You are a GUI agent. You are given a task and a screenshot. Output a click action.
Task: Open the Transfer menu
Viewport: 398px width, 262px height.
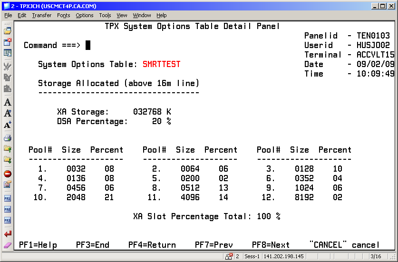tap(41, 15)
